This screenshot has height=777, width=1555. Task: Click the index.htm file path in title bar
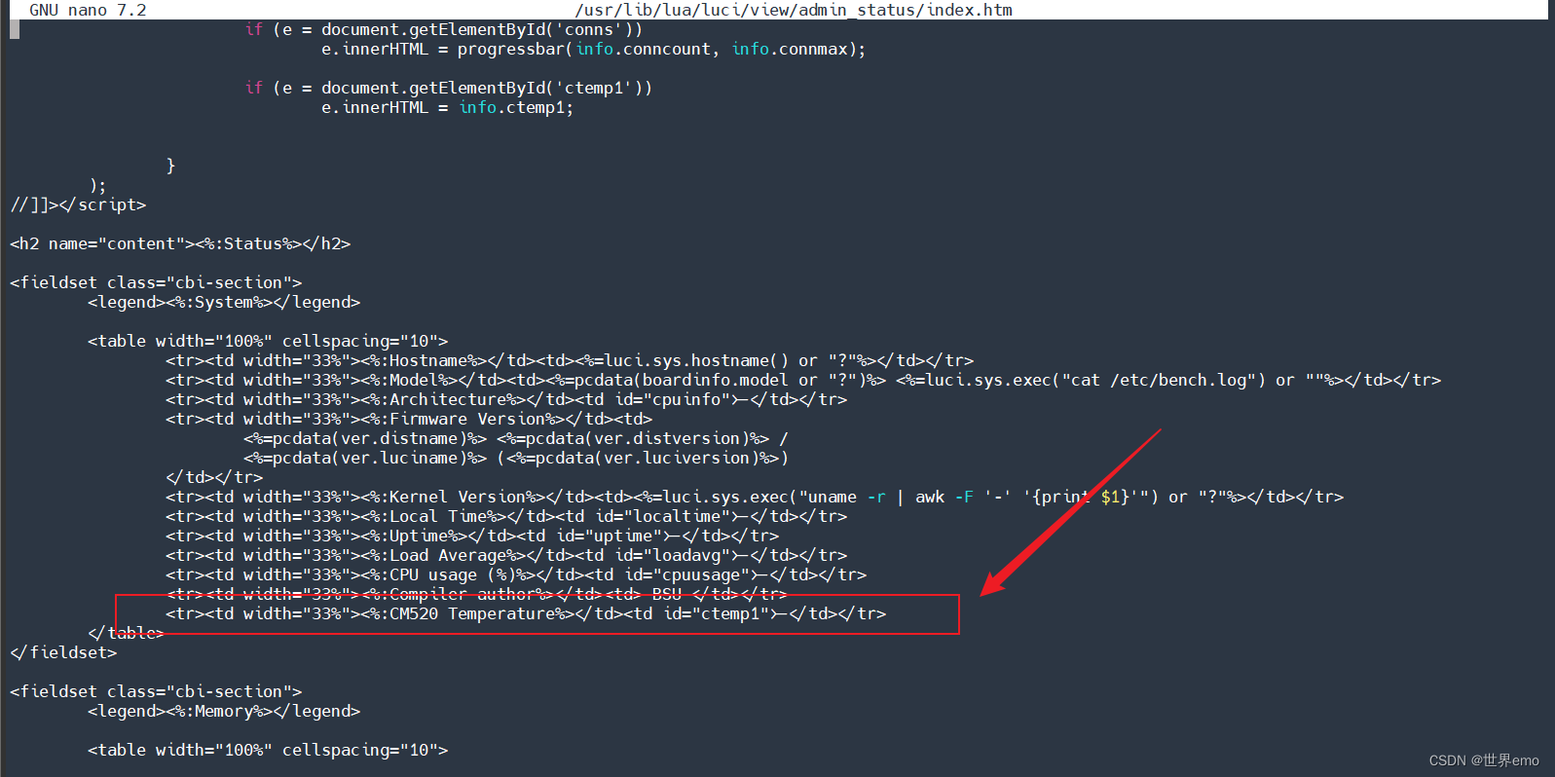(794, 10)
